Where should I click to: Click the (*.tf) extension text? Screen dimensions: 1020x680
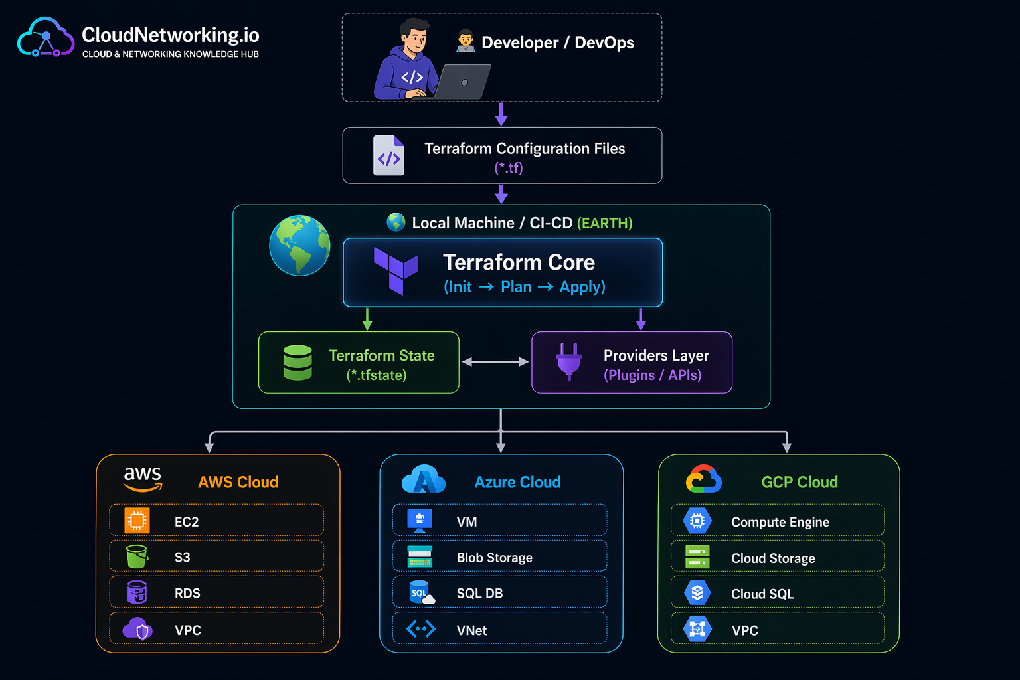tap(509, 168)
